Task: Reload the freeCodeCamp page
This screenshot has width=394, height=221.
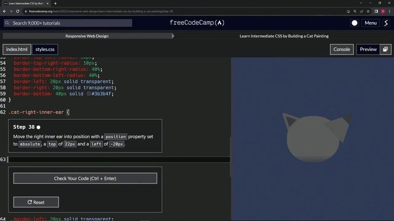Action: tap(18, 11)
